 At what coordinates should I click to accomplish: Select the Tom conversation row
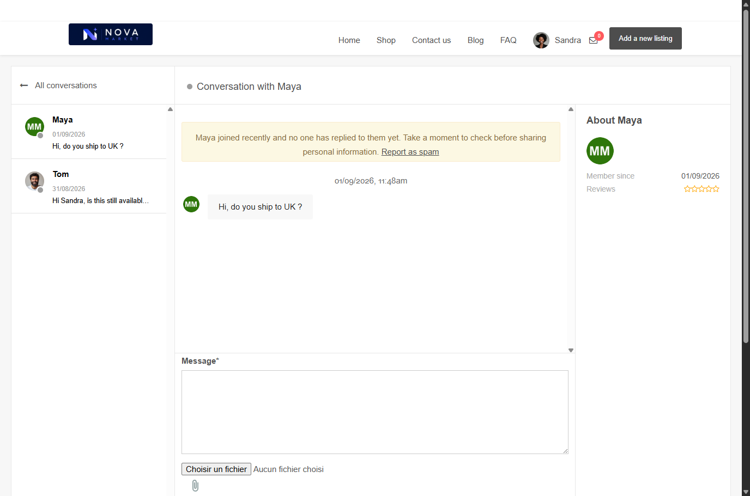pyautogui.click(x=89, y=186)
